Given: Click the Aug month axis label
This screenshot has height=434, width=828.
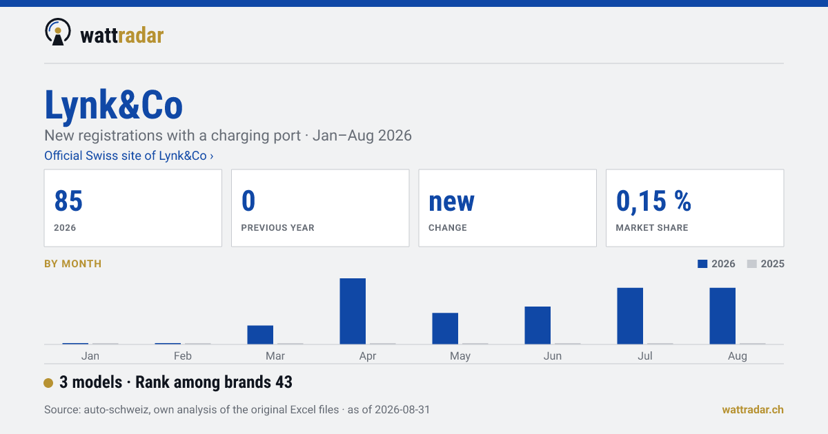Looking at the screenshot, I should (738, 355).
